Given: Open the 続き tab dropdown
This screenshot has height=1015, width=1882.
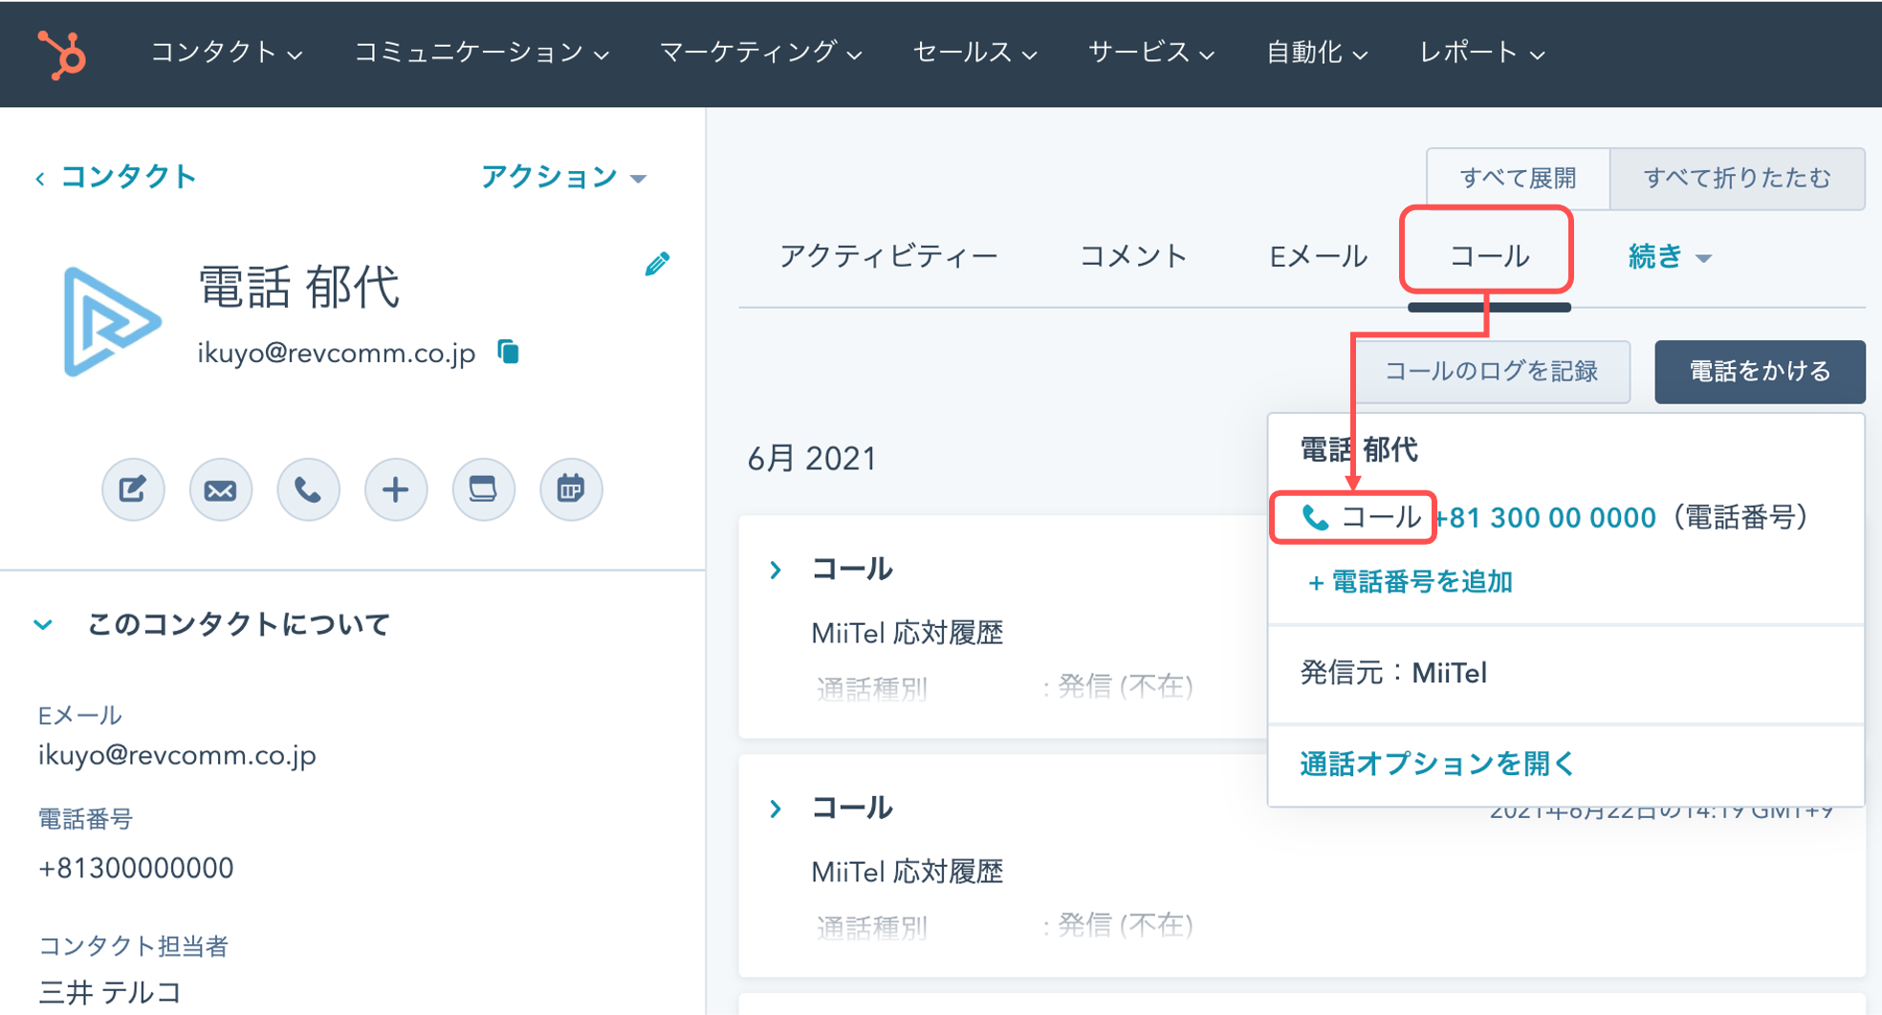Looking at the screenshot, I should coord(1669,256).
